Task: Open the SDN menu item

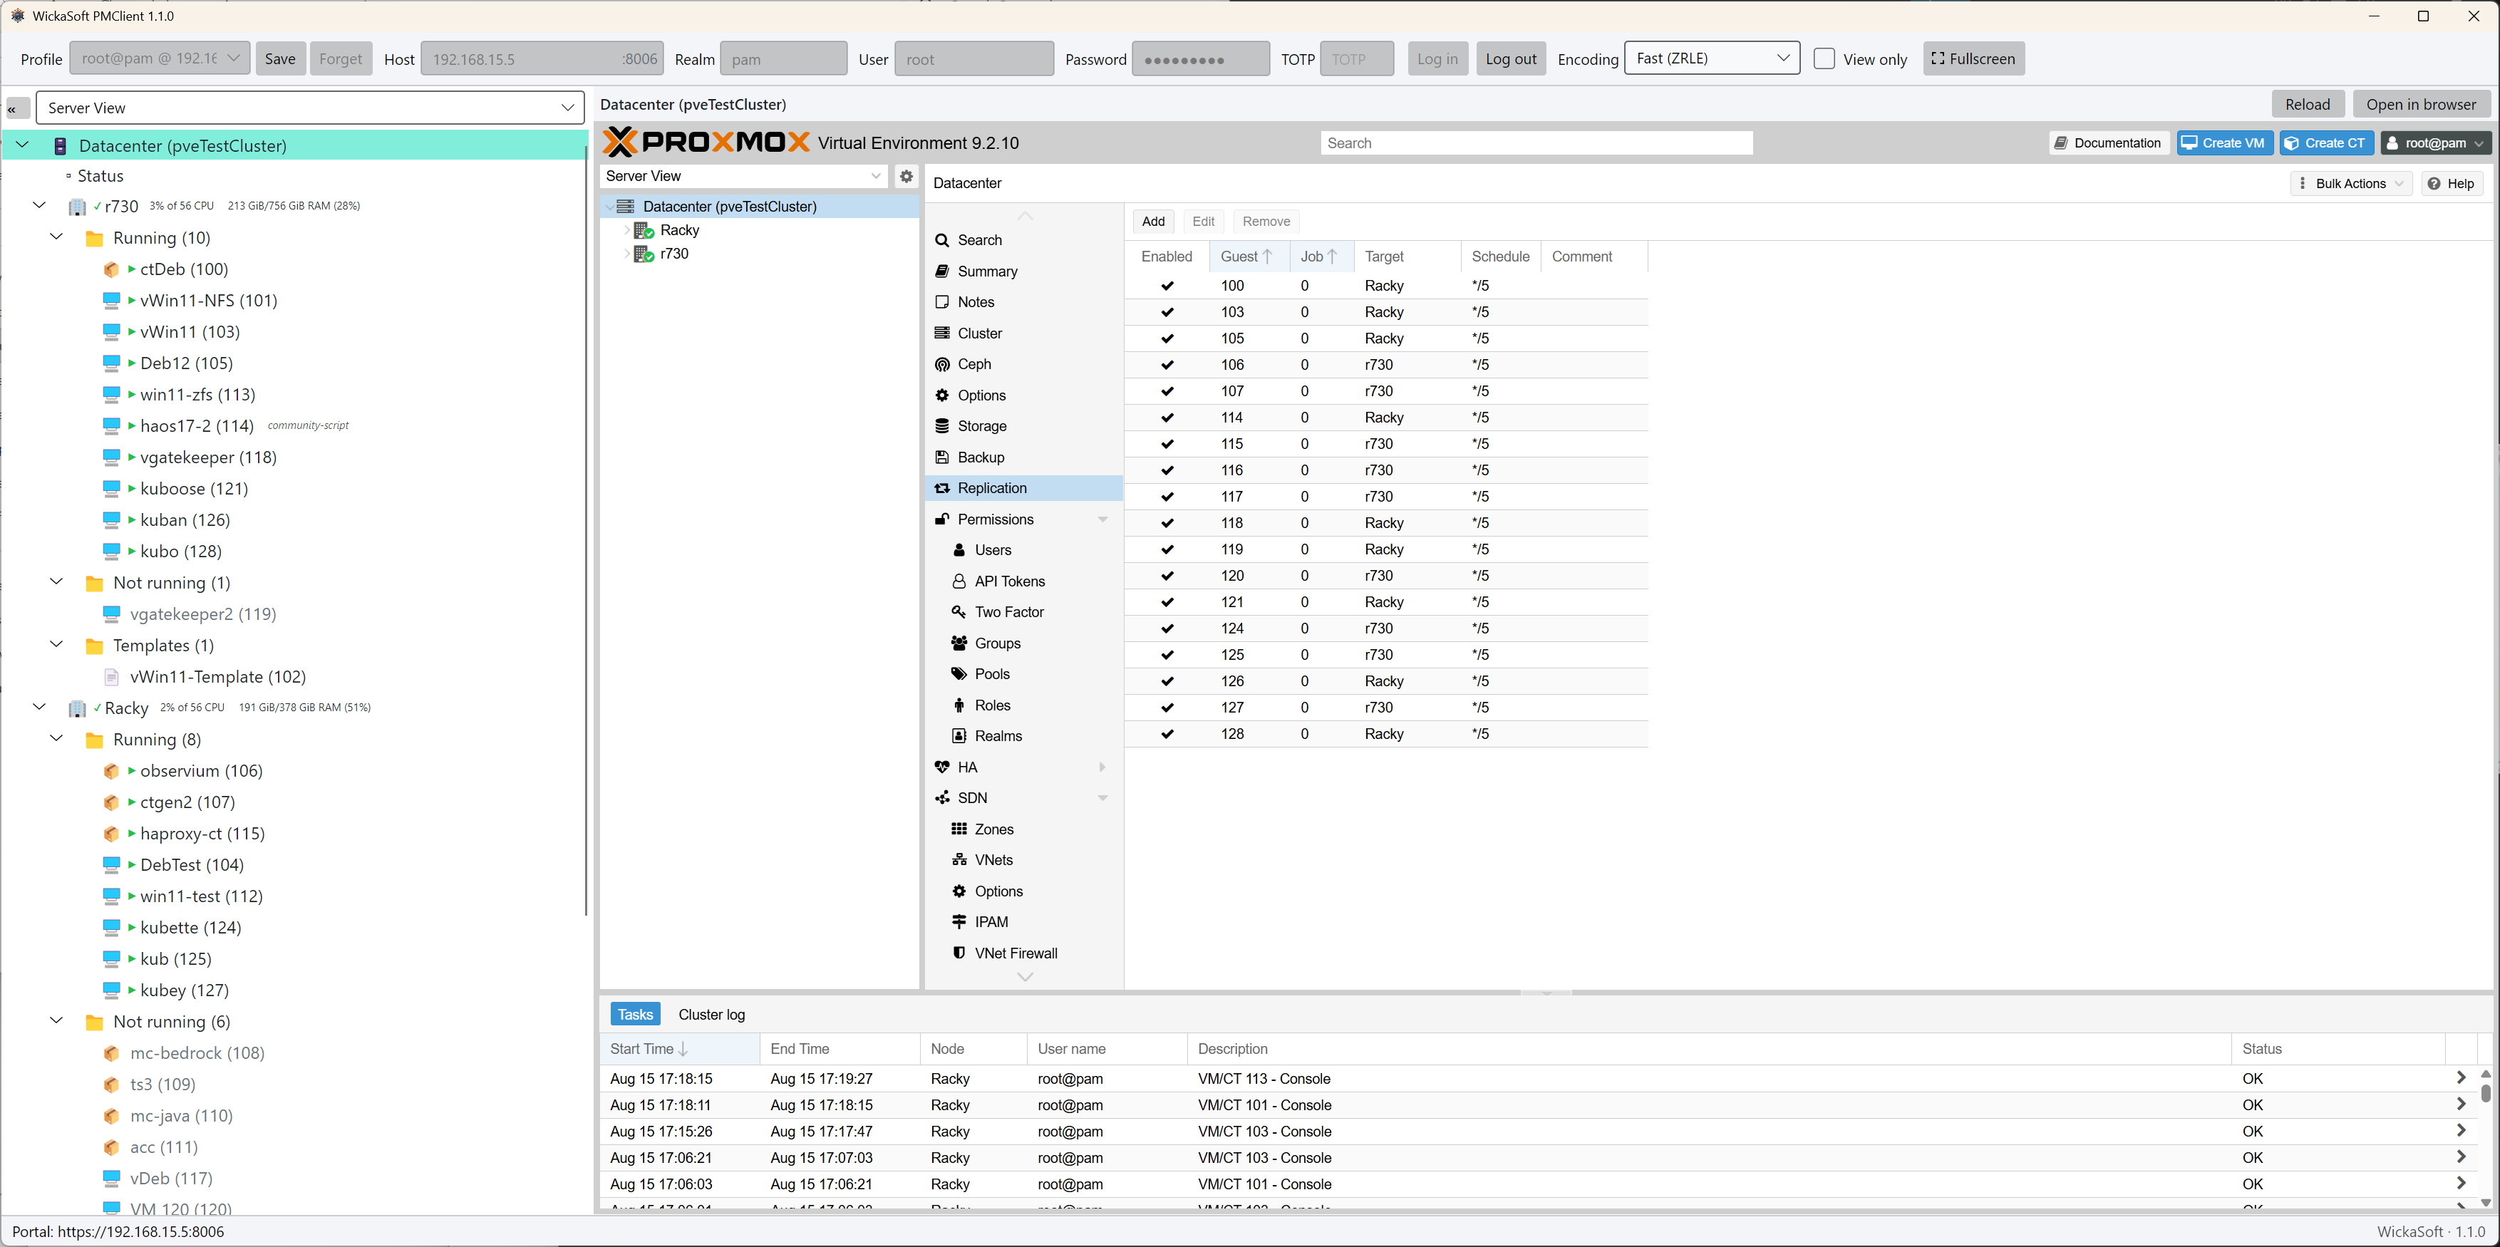Action: (1024, 799)
